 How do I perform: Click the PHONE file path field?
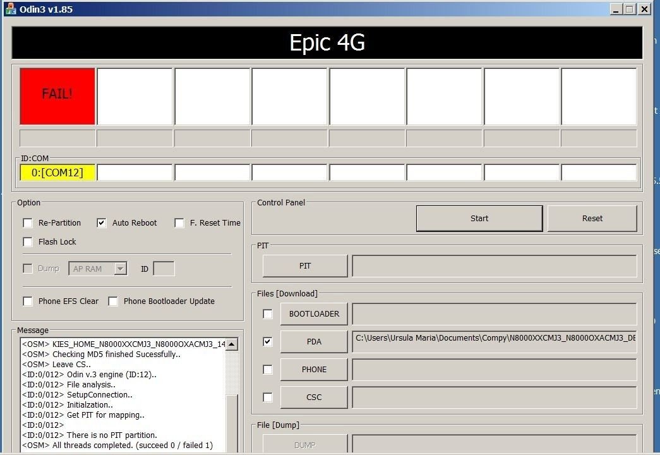point(495,370)
